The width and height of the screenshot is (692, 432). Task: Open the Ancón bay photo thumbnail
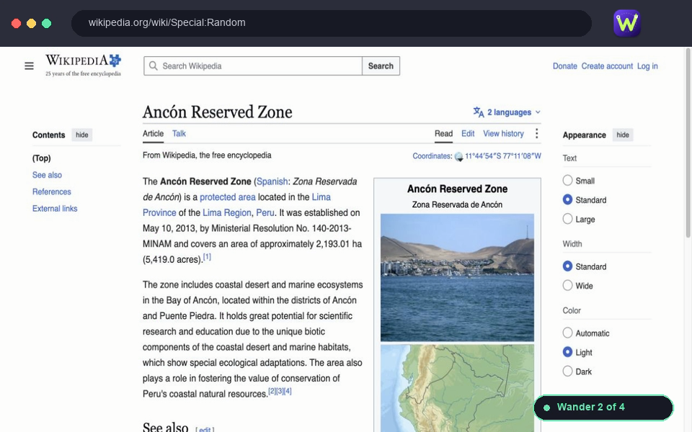click(457, 278)
